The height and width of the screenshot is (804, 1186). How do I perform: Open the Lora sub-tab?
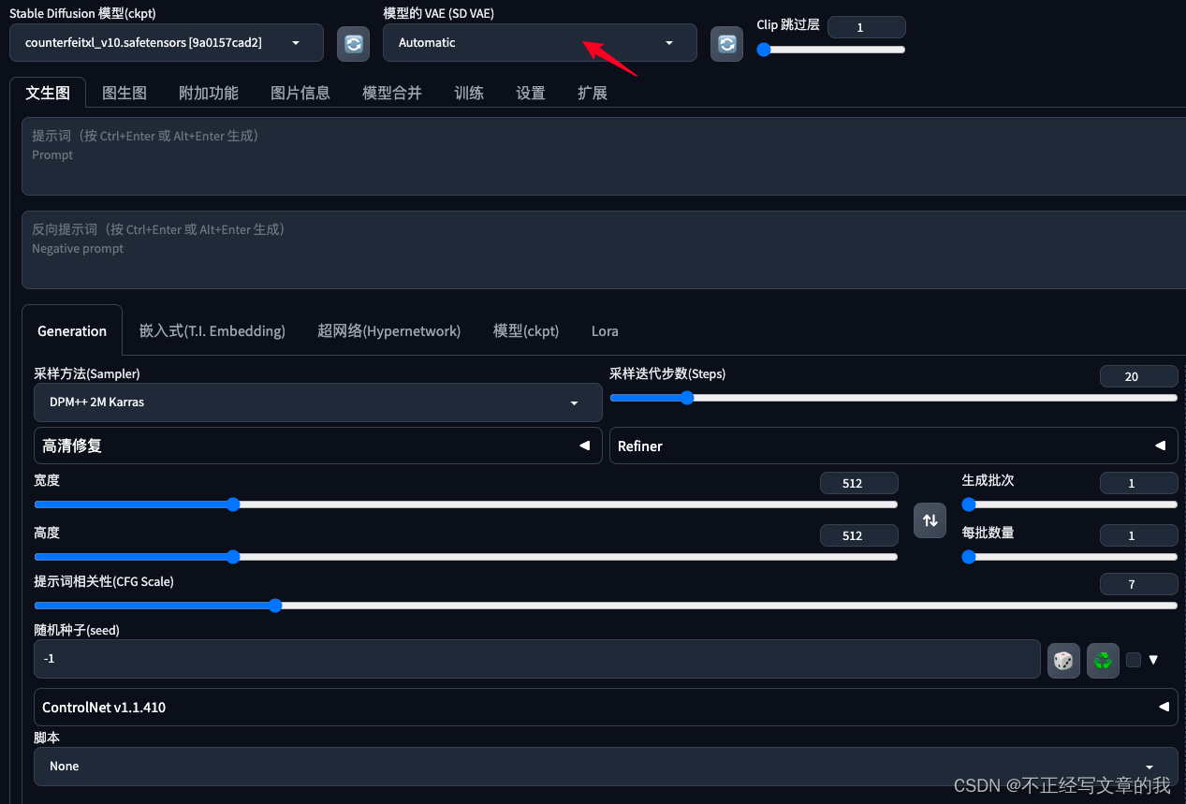click(605, 331)
